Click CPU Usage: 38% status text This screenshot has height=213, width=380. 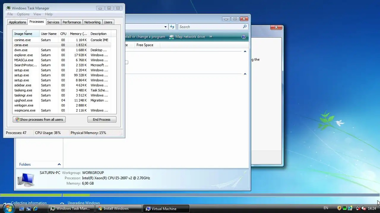[48, 133]
